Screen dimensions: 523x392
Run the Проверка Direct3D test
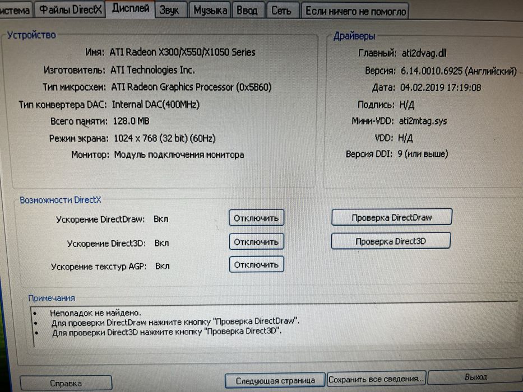[x=391, y=241]
